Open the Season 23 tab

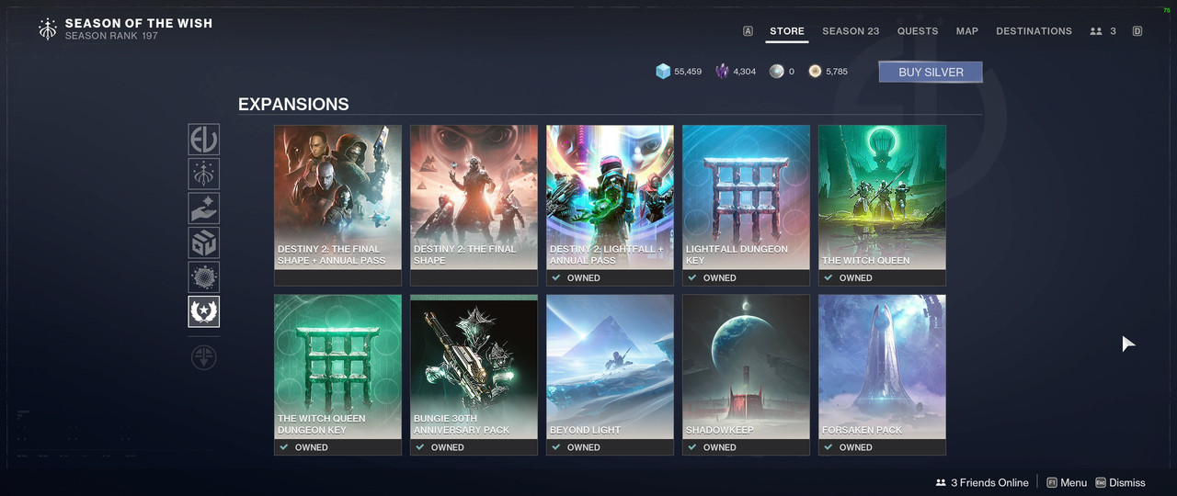click(851, 31)
